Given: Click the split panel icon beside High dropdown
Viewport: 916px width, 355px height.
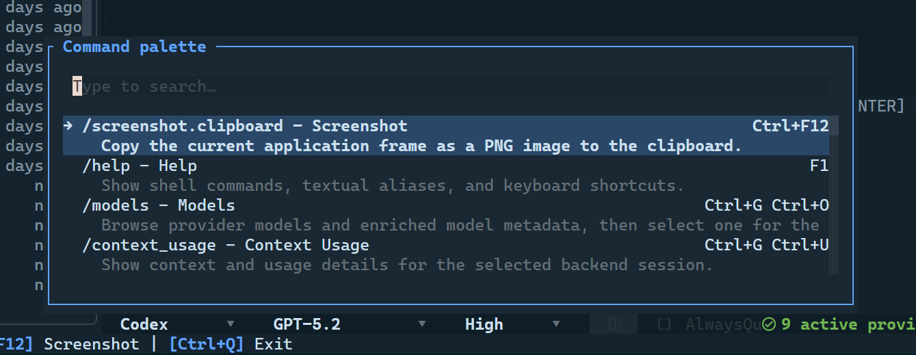Looking at the screenshot, I should tap(614, 324).
